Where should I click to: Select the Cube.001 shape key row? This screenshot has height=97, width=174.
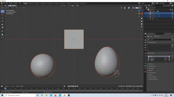click(159, 58)
